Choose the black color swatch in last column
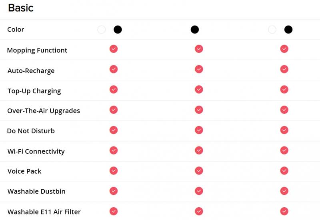 tap(288, 30)
